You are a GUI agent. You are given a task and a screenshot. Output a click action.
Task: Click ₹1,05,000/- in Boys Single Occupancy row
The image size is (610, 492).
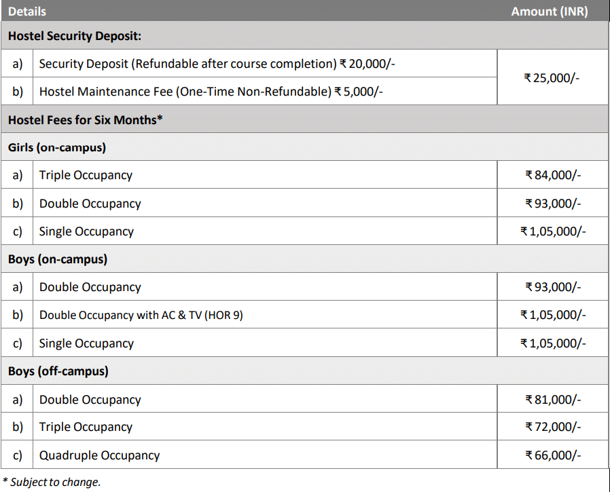[x=553, y=343]
